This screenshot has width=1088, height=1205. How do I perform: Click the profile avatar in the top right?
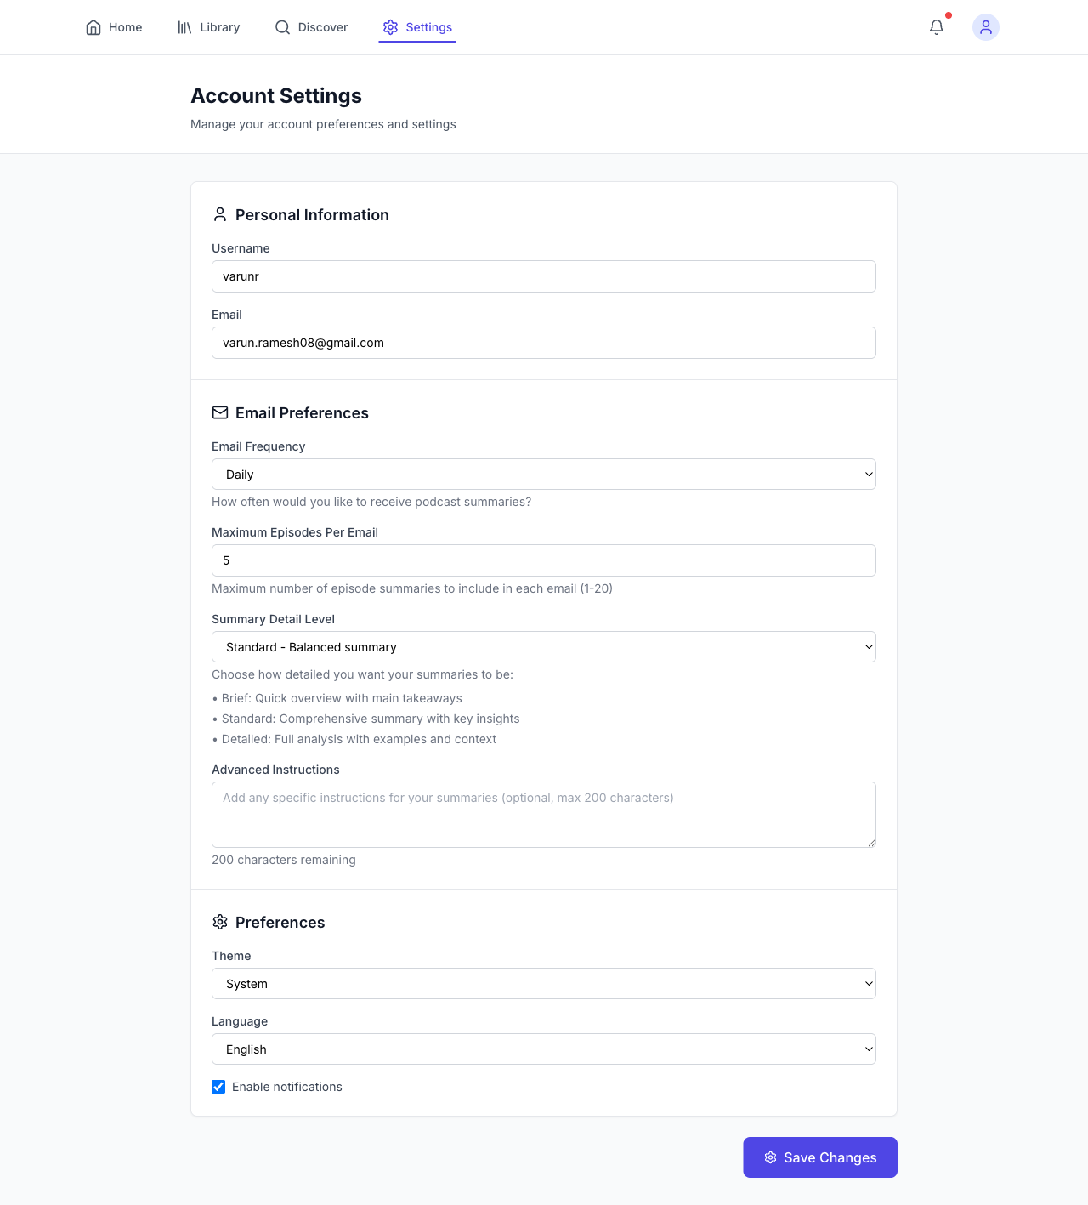985,27
